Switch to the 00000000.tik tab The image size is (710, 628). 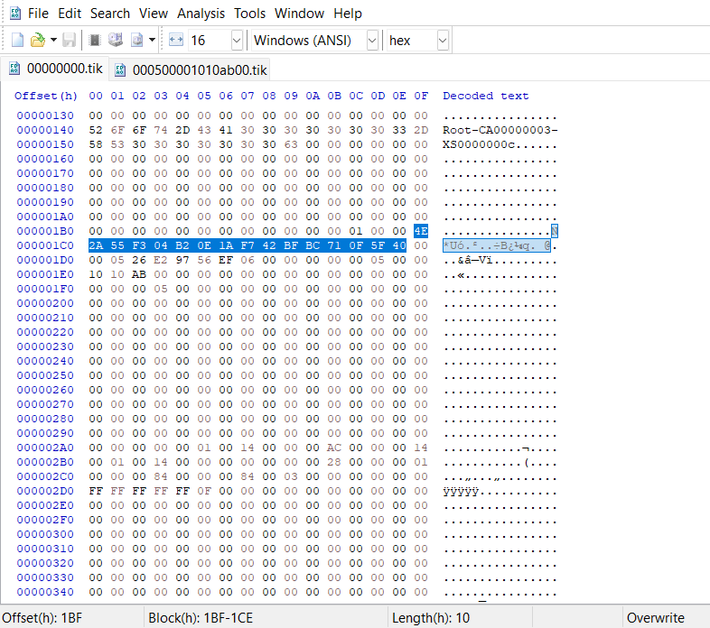pyautogui.click(x=55, y=69)
